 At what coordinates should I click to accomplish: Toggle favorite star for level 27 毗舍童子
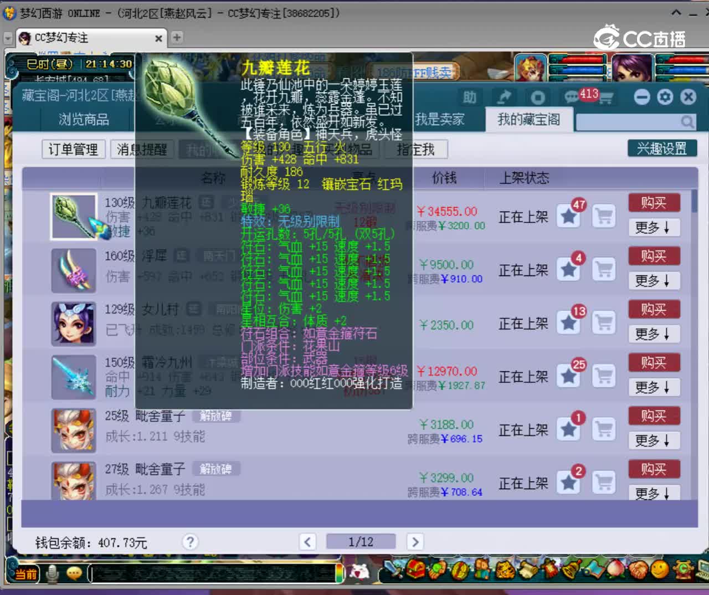(569, 482)
